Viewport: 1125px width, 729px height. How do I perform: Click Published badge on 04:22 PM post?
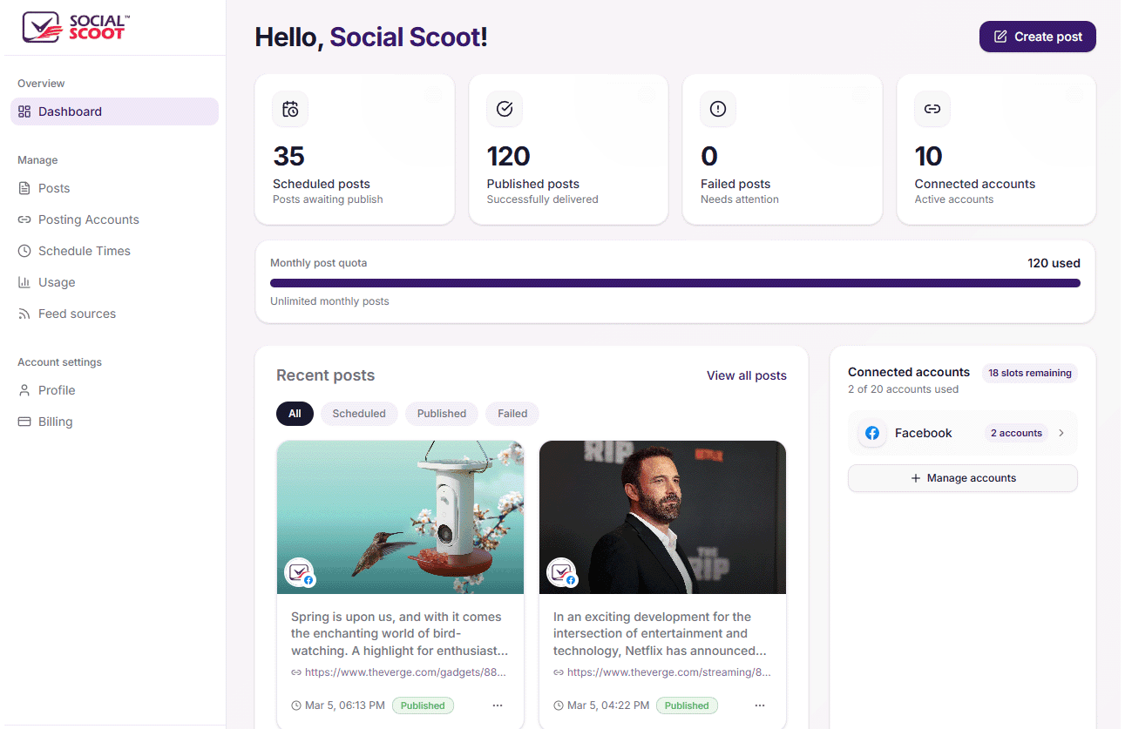pos(687,705)
